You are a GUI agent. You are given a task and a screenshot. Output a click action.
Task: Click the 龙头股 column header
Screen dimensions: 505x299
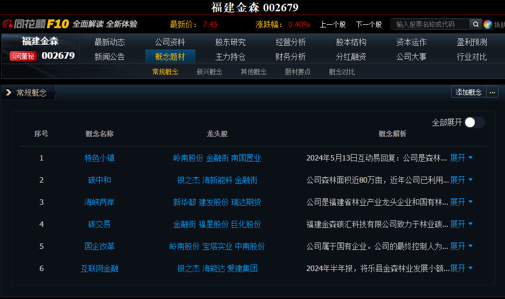coord(217,134)
